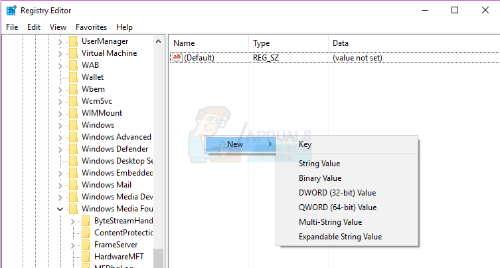Minimize the Registry Editor window
This screenshot has width=500, height=268.
tap(425, 10)
